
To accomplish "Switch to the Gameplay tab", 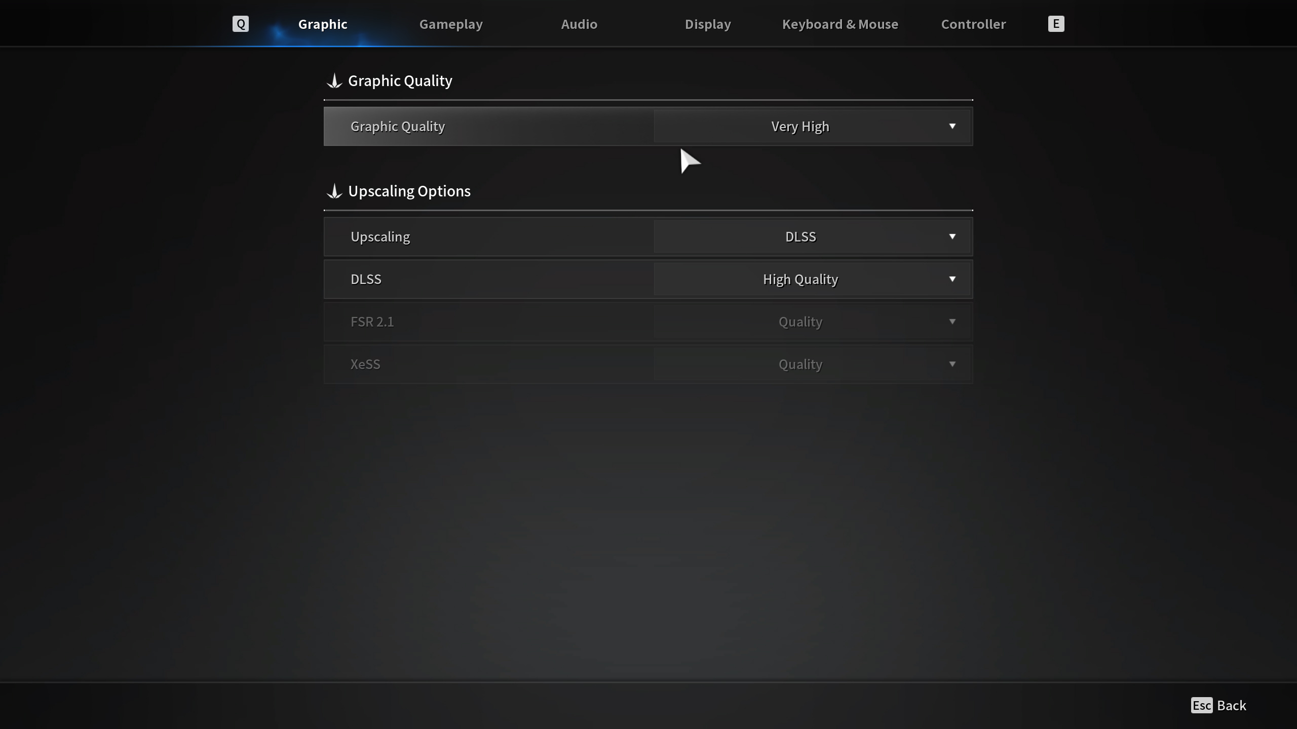I will coord(451,24).
